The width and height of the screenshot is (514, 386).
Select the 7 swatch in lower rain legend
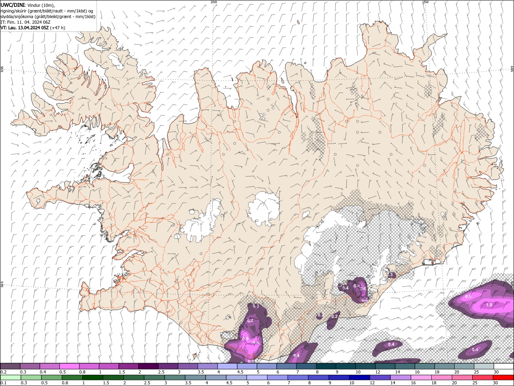(298, 377)
